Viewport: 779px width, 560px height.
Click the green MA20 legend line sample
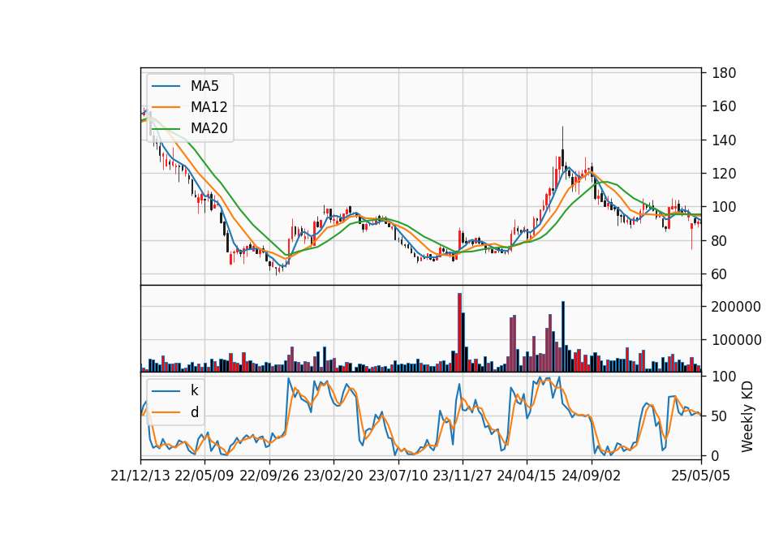[x=166, y=129]
